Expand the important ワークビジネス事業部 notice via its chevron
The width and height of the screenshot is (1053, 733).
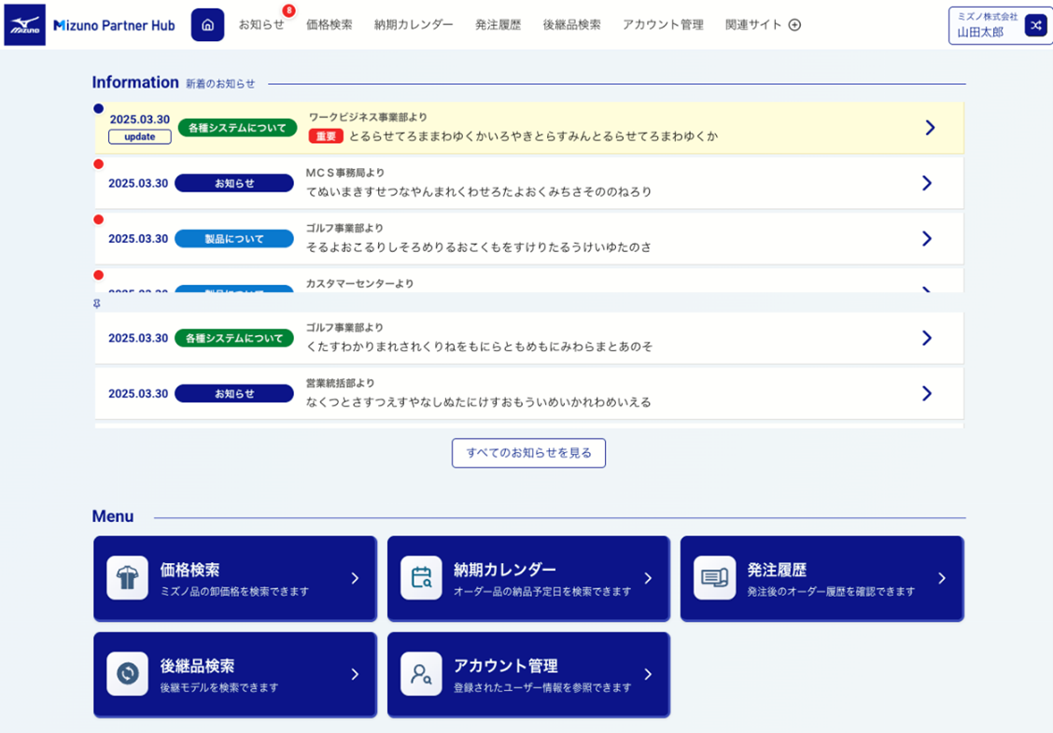[x=930, y=127]
